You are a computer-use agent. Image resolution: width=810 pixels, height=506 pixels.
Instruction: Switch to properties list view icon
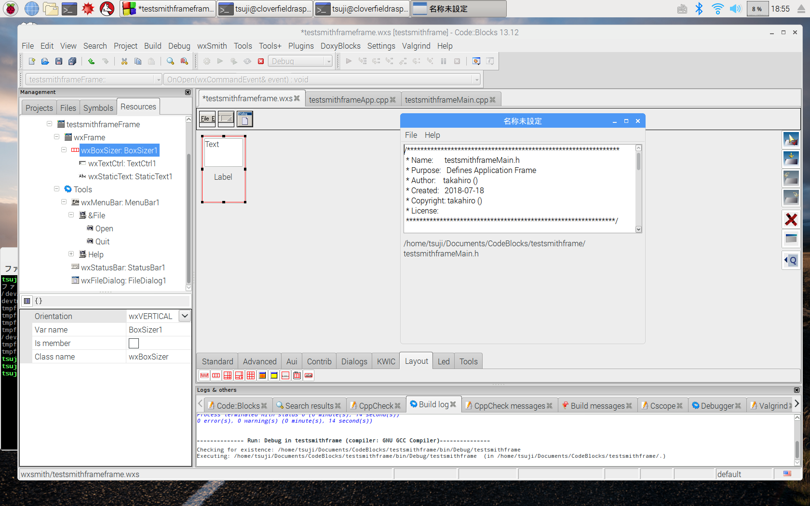click(27, 301)
